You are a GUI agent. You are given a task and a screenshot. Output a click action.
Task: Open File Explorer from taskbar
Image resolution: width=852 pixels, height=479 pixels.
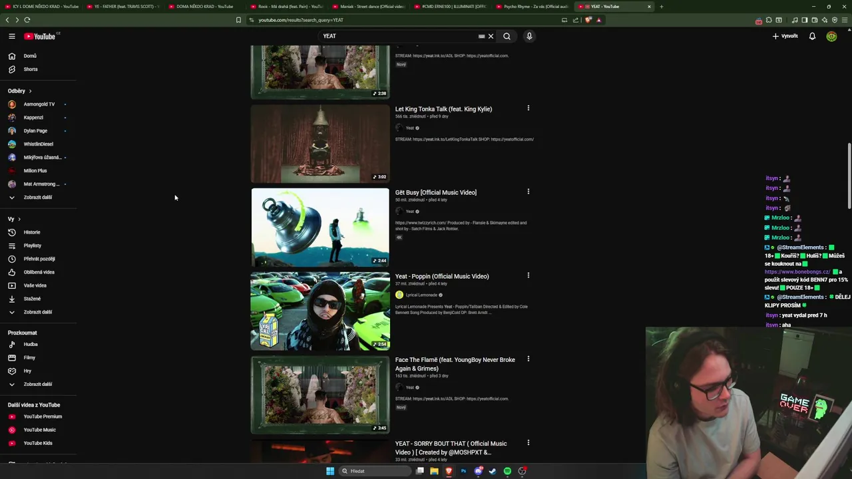click(x=434, y=471)
